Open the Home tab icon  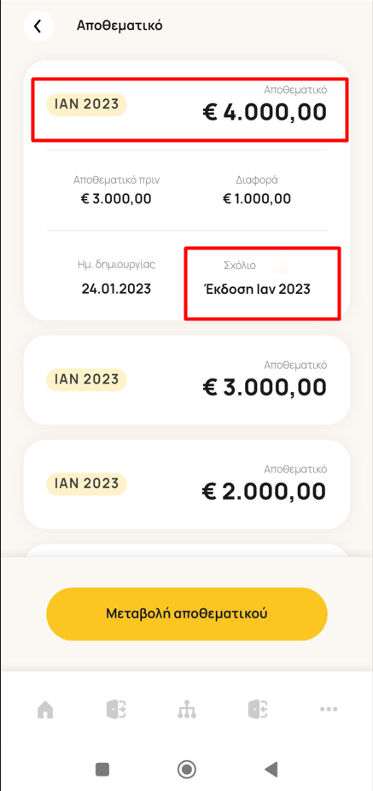(45, 710)
